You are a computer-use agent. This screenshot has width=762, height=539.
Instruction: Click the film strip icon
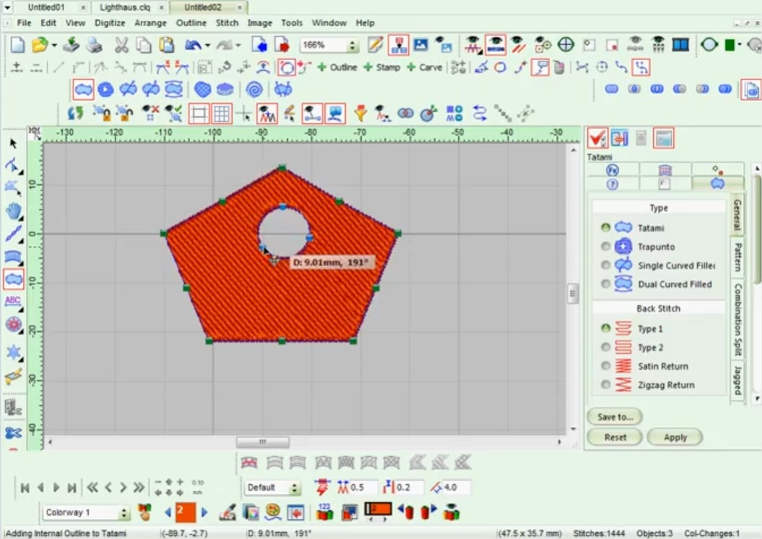pos(681,45)
